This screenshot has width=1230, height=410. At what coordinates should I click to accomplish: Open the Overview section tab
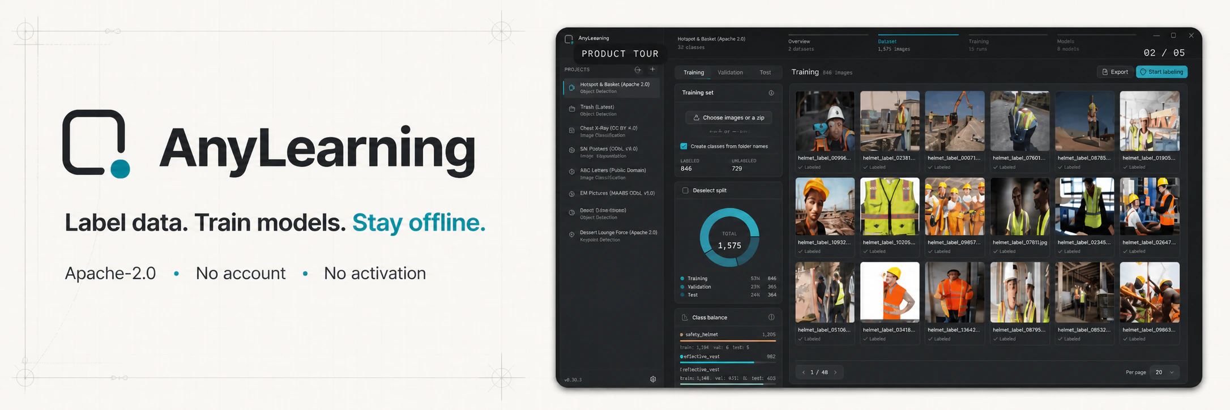click(x=828, y=44)
